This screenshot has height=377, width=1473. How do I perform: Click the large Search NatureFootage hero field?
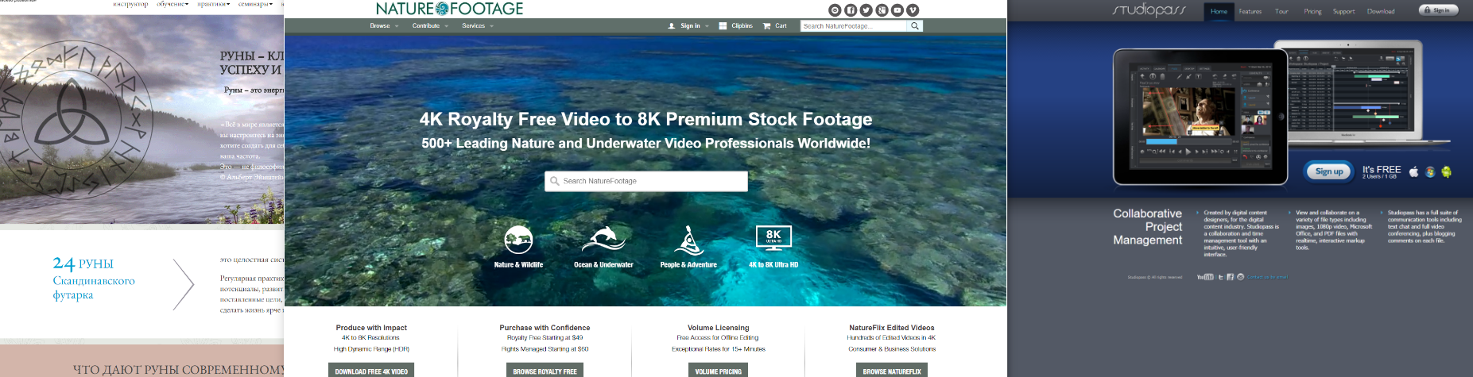[x=646, y=181]
